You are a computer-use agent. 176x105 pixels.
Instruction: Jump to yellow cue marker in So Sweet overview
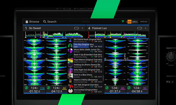[x=26, y=35]
